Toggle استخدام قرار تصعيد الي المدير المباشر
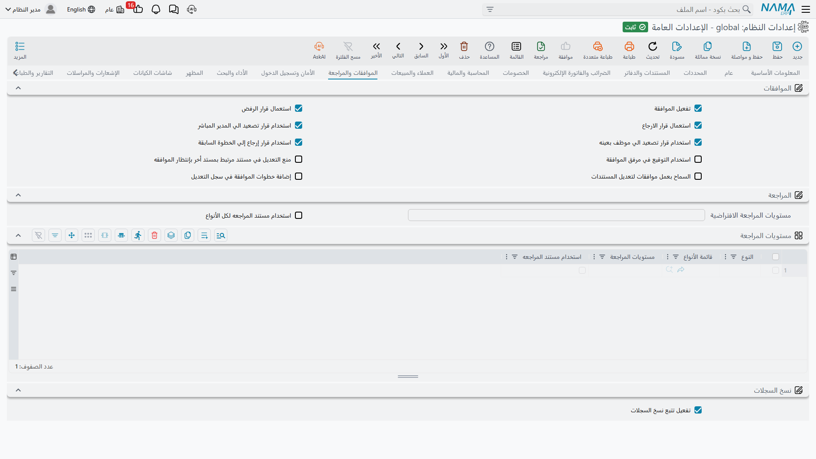 299,125
